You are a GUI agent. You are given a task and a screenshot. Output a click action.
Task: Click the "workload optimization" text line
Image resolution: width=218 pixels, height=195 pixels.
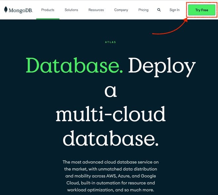[x=110, y=190]
